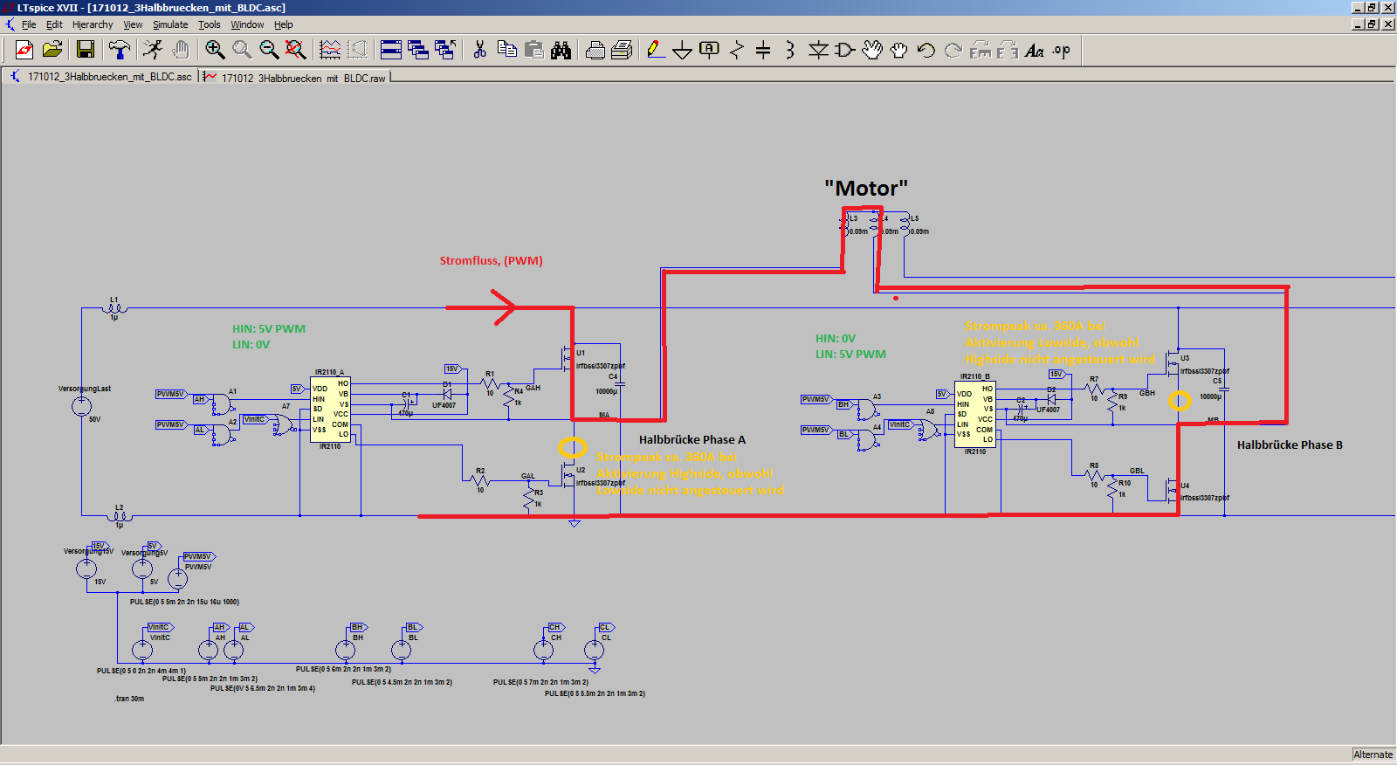Select the Cut scissors tool
Screen dimensions: 1397x765
479,50
